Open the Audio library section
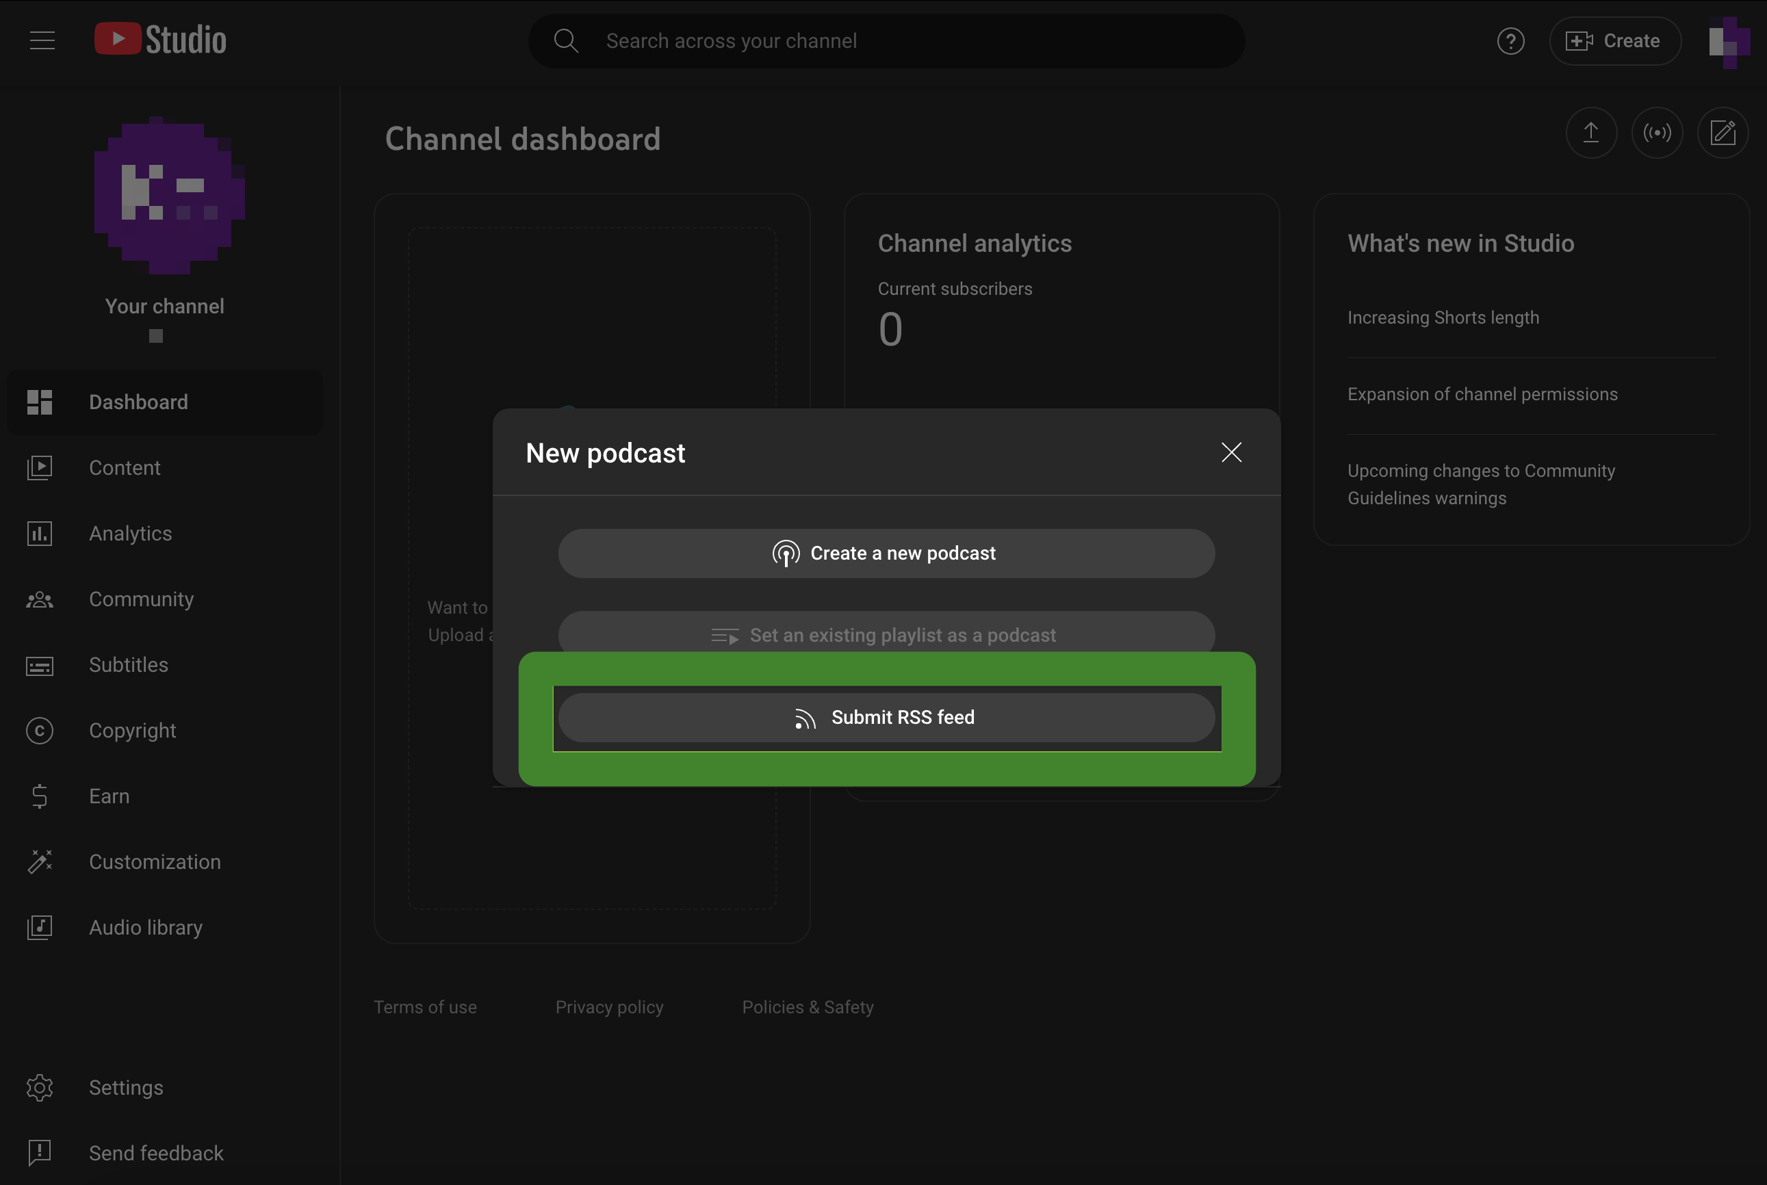This screenshot has width=1767, height=1185. (x=145, y=928)
